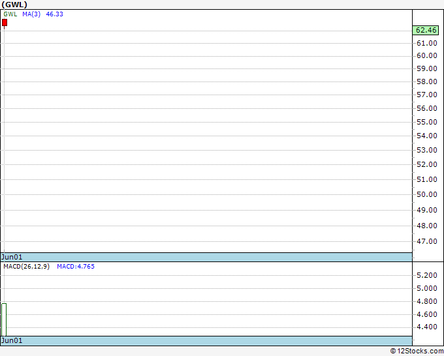Click the MACD(26,12,9) indicator label
Viewport: 444px width, 356px height.
(x=26, y=267)
